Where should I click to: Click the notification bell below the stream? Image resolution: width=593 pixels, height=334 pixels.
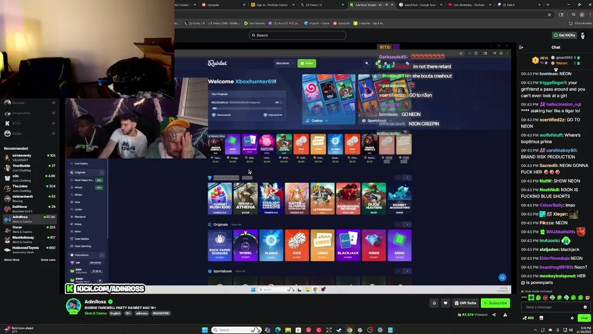434,303
